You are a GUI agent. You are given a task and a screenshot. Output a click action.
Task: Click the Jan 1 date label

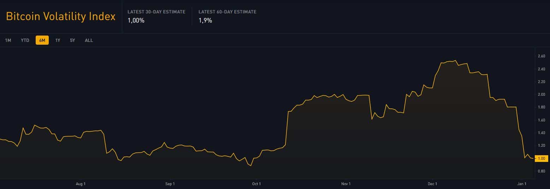(x=522, y=184)
